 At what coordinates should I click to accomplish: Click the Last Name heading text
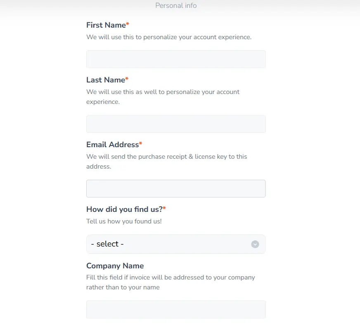click(x=104, y=80)
